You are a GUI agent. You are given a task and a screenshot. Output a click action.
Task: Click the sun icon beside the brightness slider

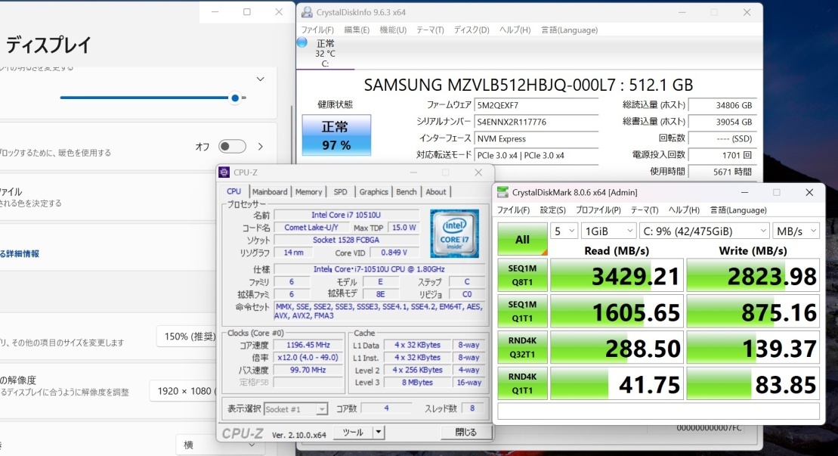[243, 98]
